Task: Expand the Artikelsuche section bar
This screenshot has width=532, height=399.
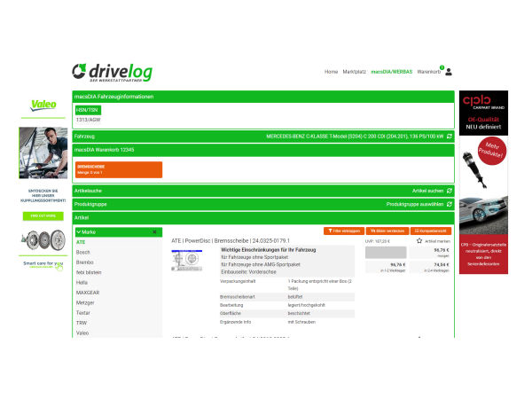Action: coord(263,191)
